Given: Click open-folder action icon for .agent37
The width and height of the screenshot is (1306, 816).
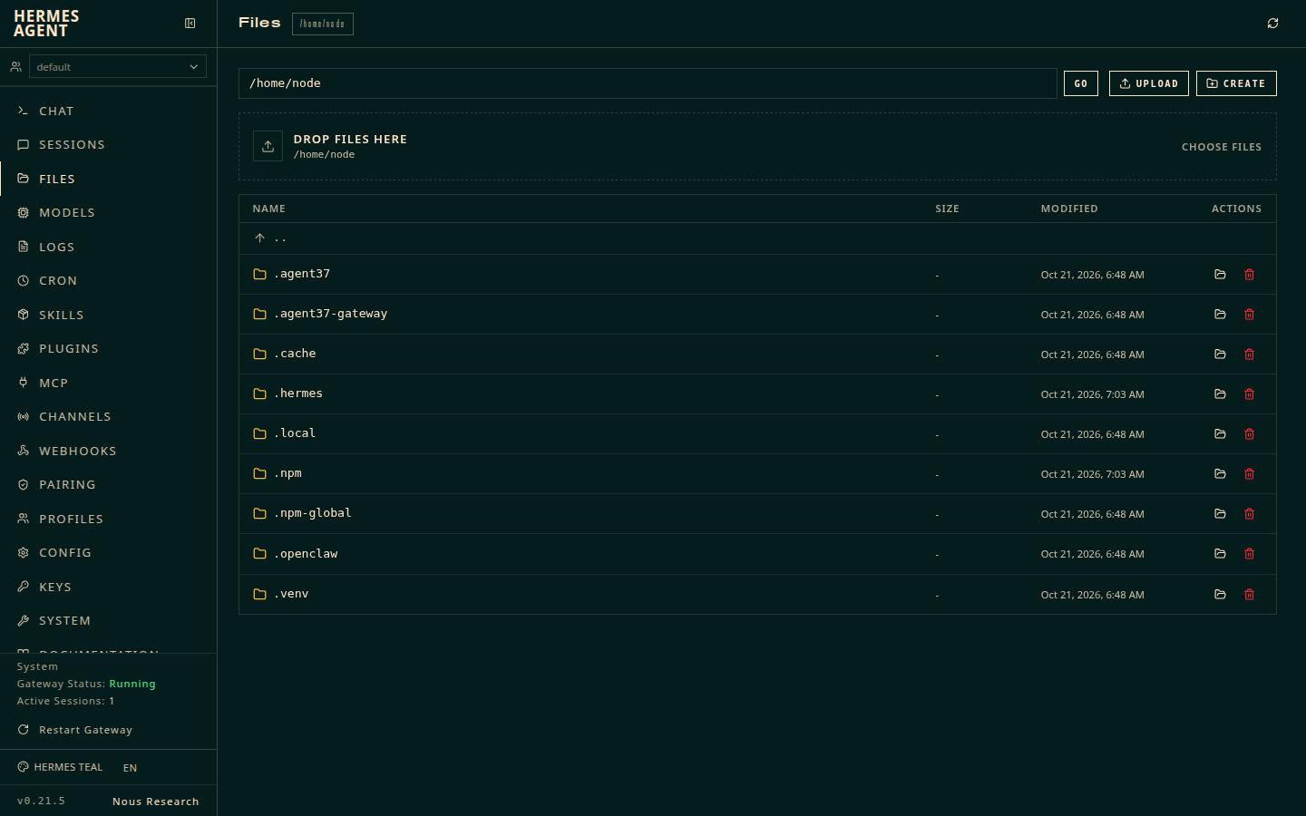Looking at the screenshot, I should 1220,275.
